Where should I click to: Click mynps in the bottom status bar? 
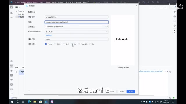pos(14,98)
